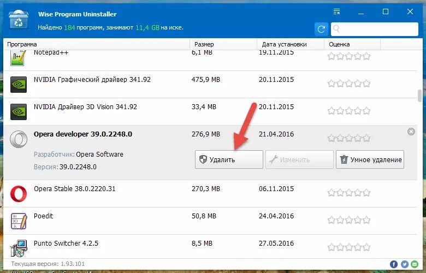Screen dimensions: 426x273
Task: Click the 184 programs found count
Action: (x=69, y=28)
